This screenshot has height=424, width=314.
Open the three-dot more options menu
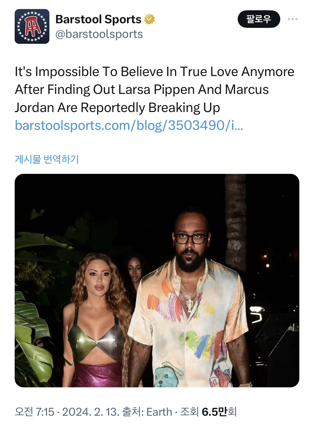click(293, 19)
